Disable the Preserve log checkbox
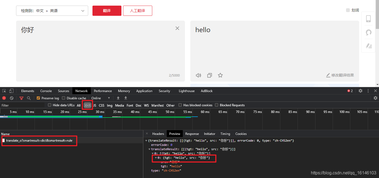 (38, 98)
